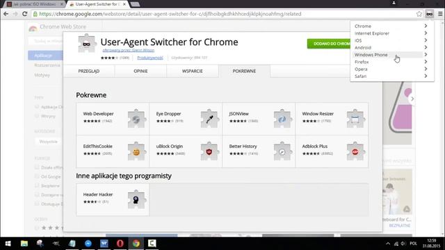Open the EditThisCookie extension icon
The image size is (445, 250).
pos(136,151)
